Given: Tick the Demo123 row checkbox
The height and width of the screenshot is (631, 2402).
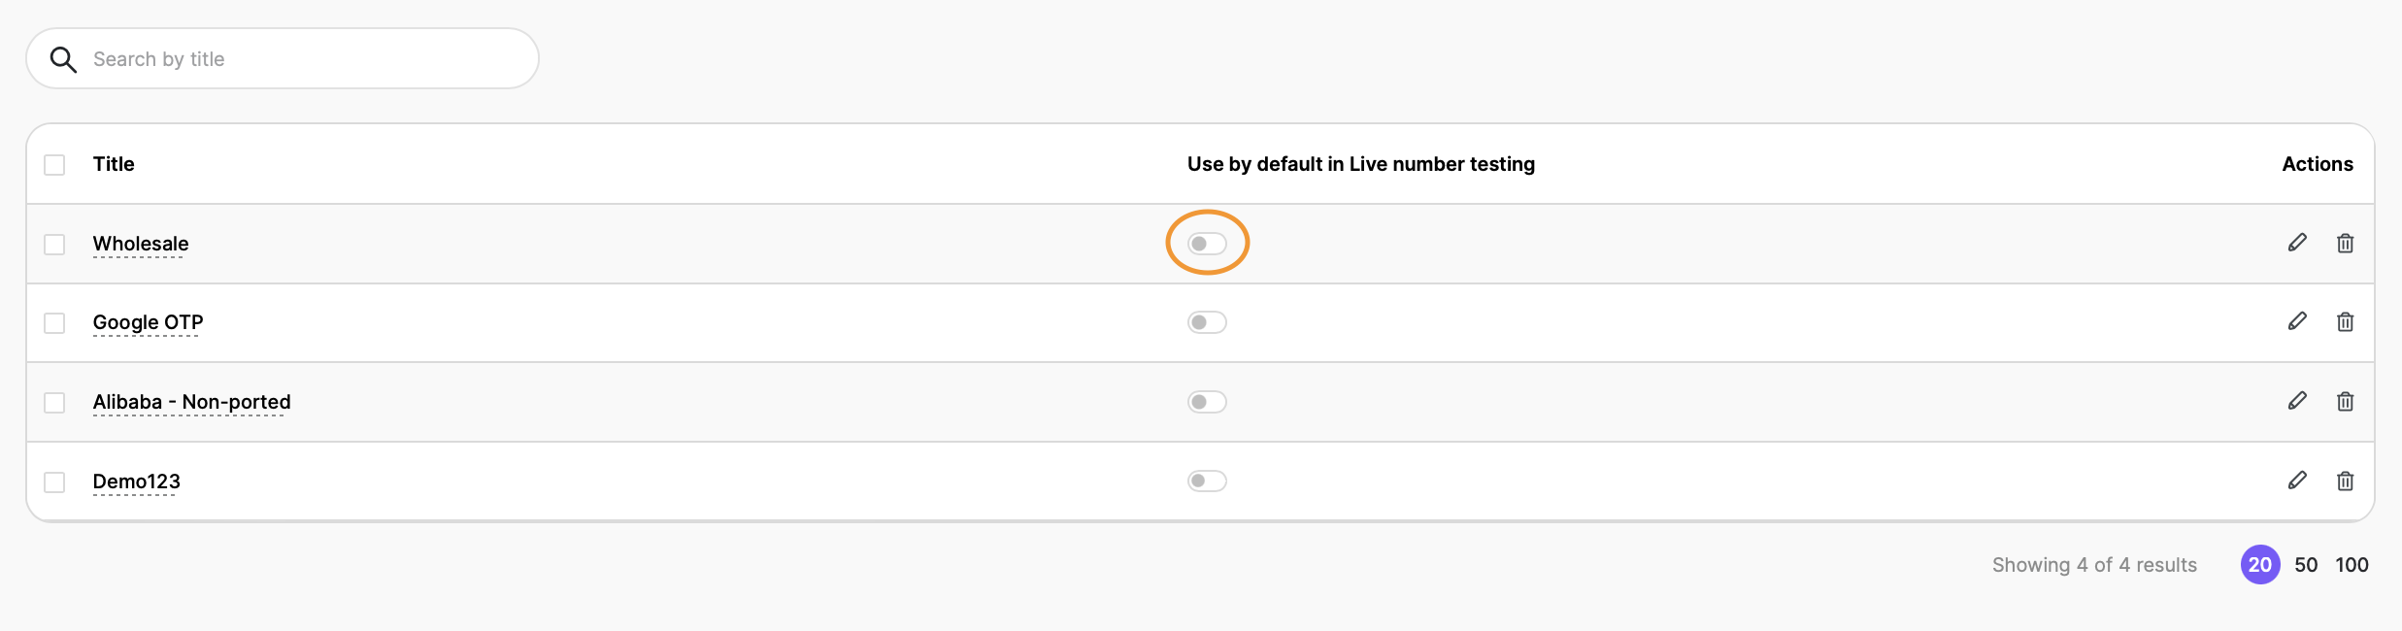Looking at the screenshot, I should [x=54, y=482].
